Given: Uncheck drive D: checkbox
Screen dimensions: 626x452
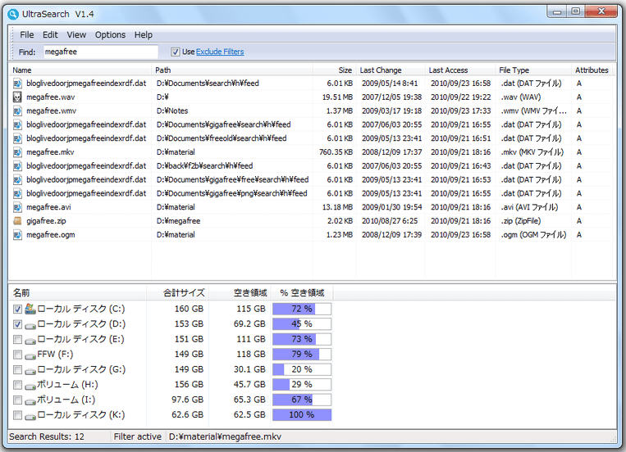Looking at the screenshot, I should 17,324.
